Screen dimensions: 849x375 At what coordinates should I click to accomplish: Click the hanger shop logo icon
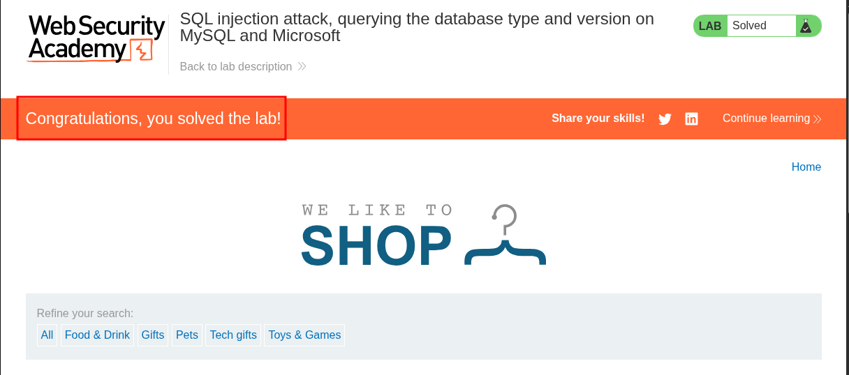coord(505,236)
